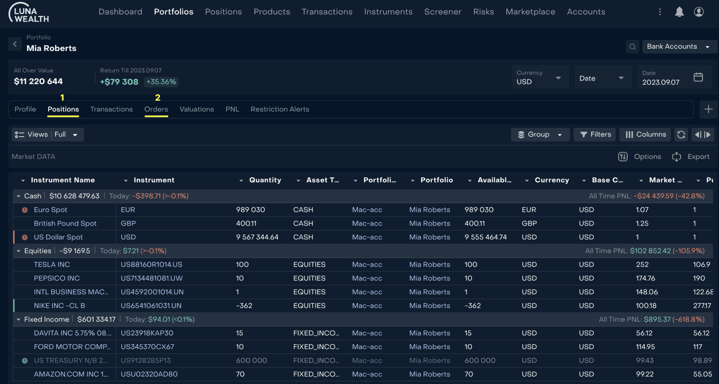Select British Pound Spot row name
Image resolution: width=719 pixels, height=384 pixels.
coord(65,224)
